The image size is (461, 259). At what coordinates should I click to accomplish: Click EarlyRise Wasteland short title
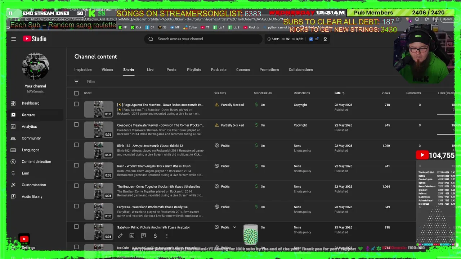click(152, 207)
